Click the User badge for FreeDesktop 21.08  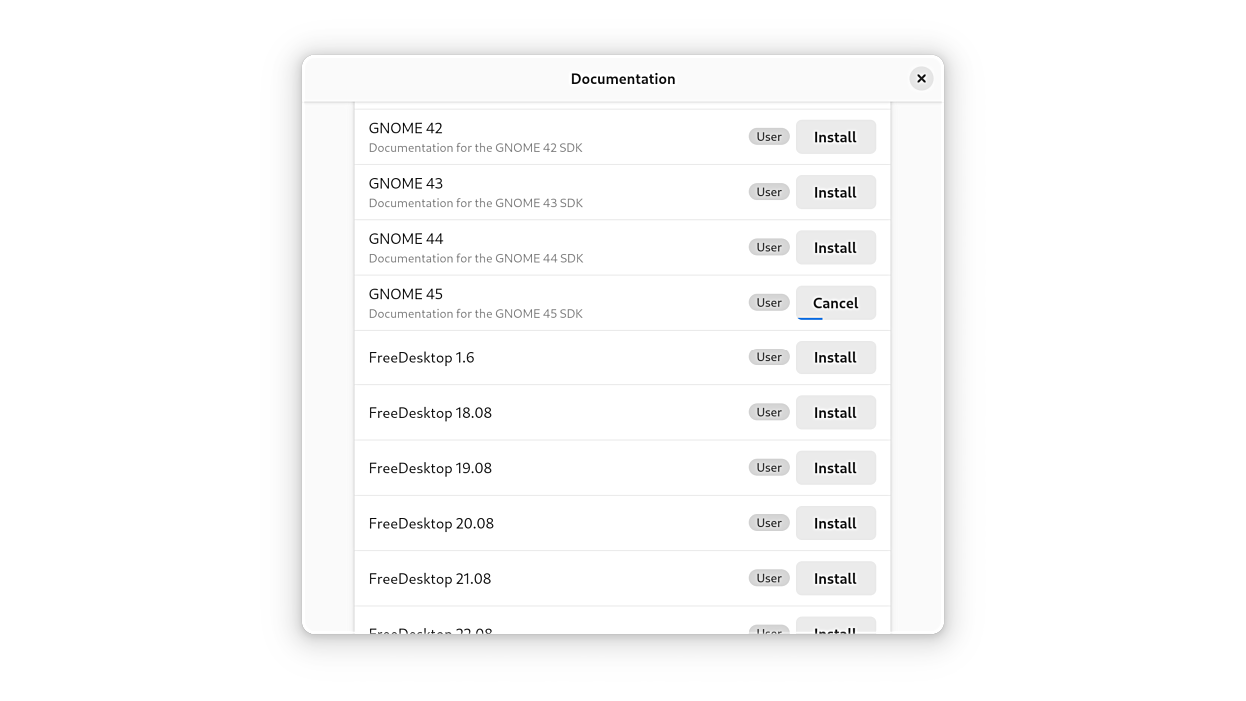(769, 578)
